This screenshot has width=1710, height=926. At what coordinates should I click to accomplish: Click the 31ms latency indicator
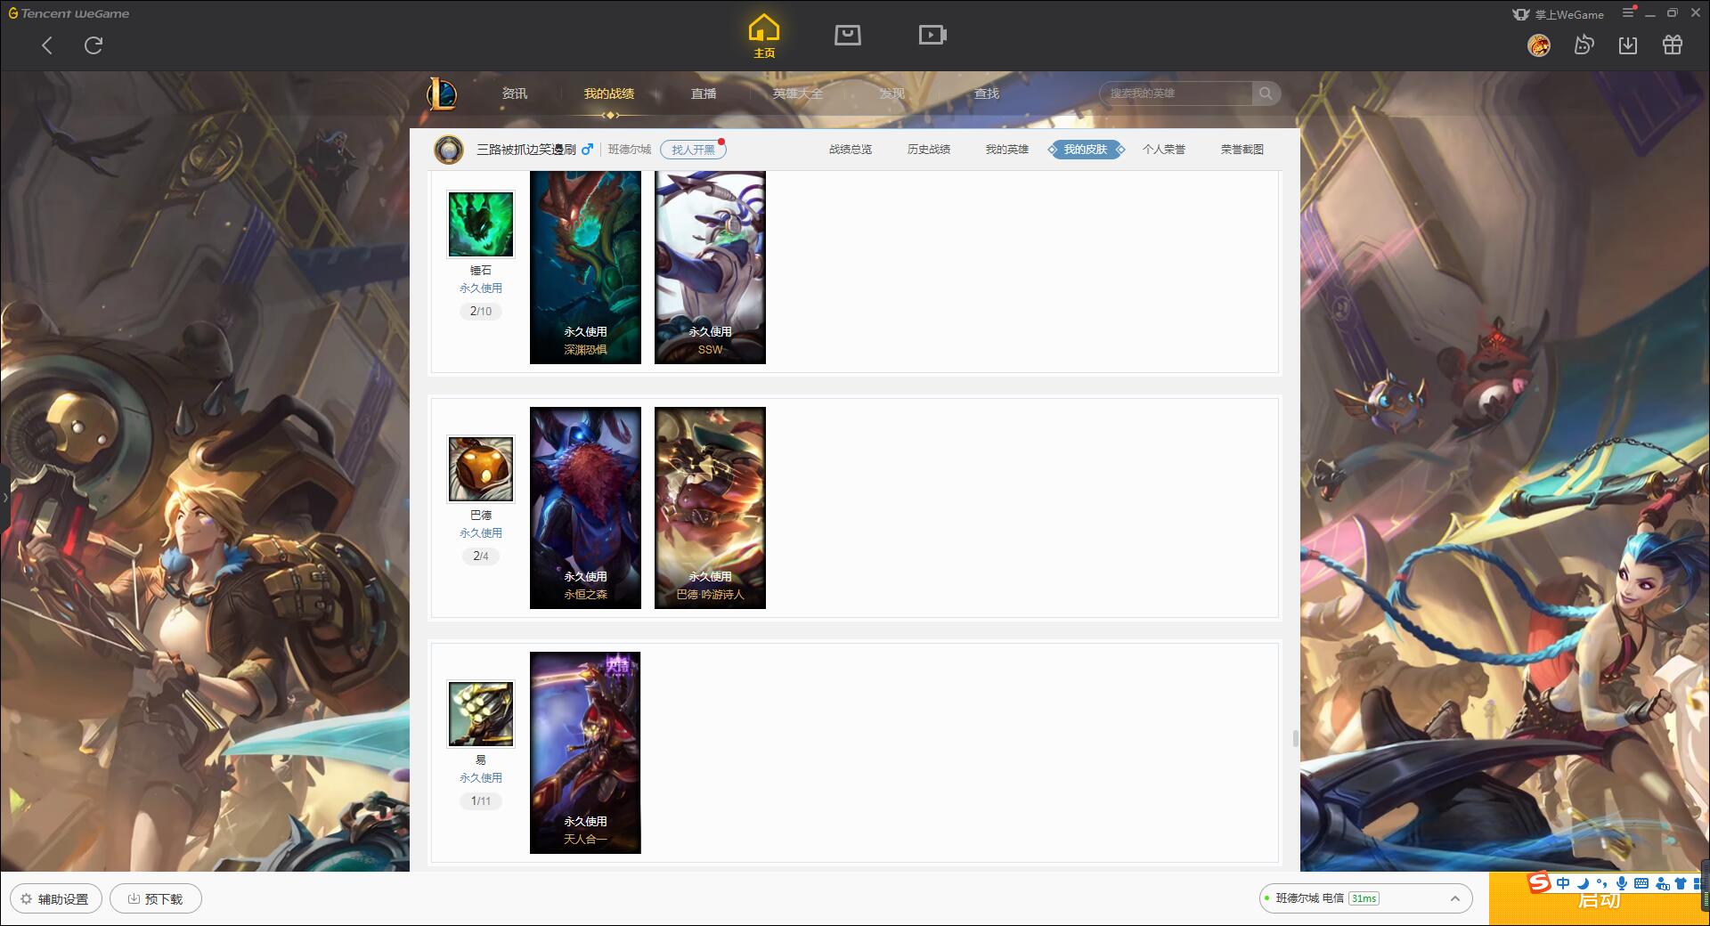[x=1364, y=898]
